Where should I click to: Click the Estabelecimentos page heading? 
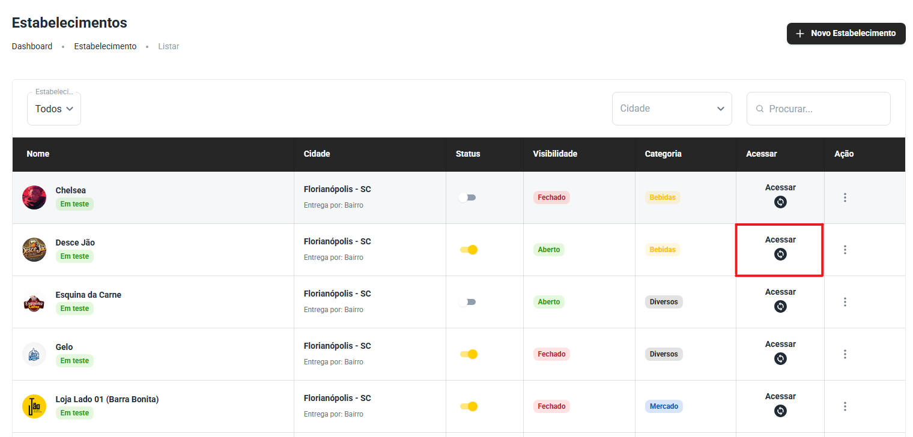[70, 23]
